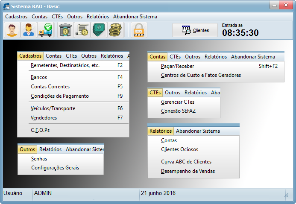The width and height of the screenshot is (296, 204).
Task: Click ADMIN in the status bar
Action: tap(43, 193)
